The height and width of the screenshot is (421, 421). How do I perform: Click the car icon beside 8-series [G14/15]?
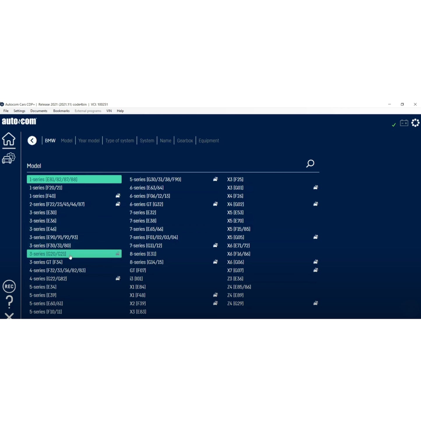coord(216,262)
